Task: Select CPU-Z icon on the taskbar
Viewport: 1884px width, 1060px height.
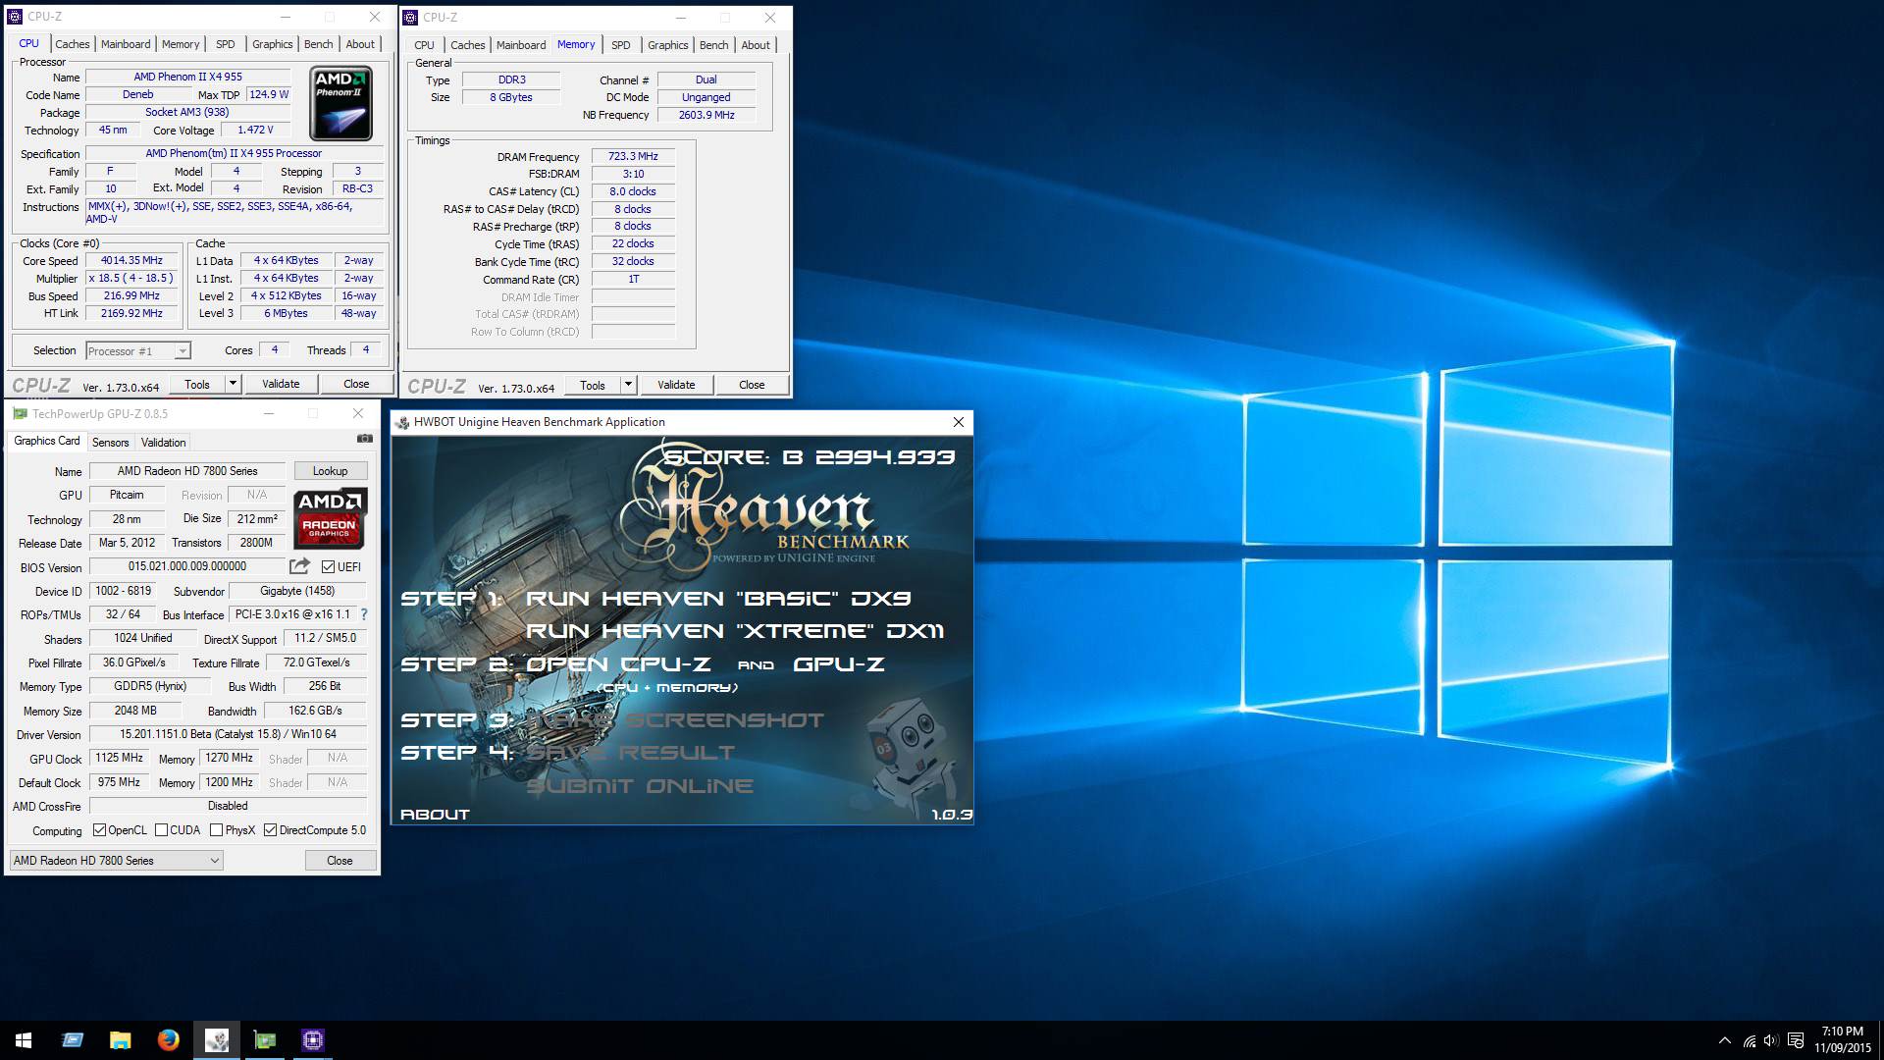Action: (x=312, y=1040)
